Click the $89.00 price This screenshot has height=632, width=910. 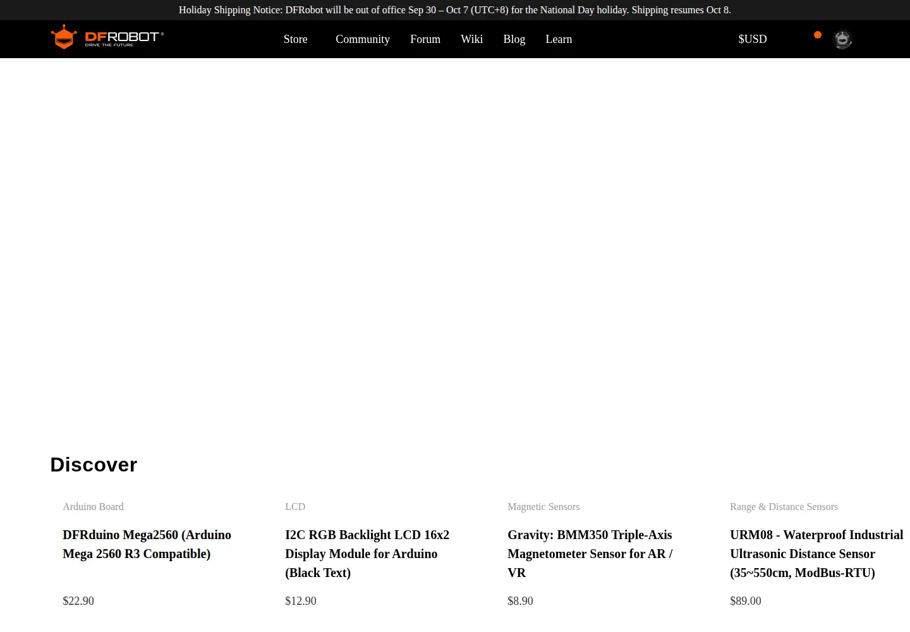746,601
